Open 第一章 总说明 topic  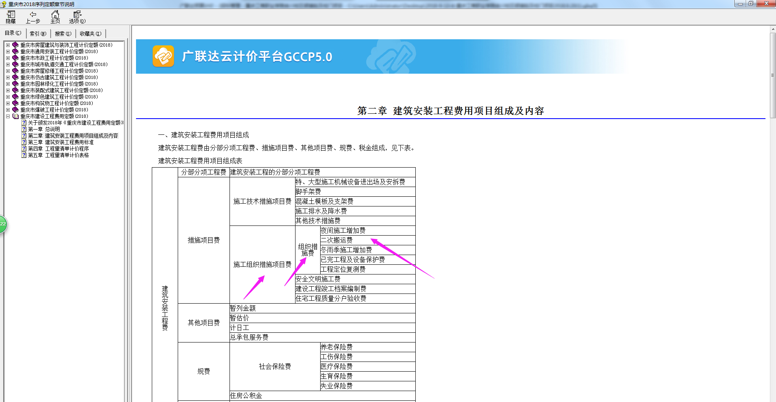pos(44,129)
